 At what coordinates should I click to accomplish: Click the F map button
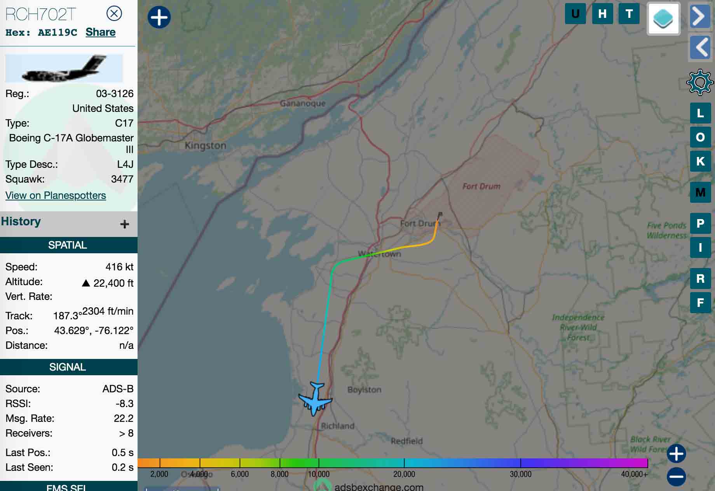700,303
